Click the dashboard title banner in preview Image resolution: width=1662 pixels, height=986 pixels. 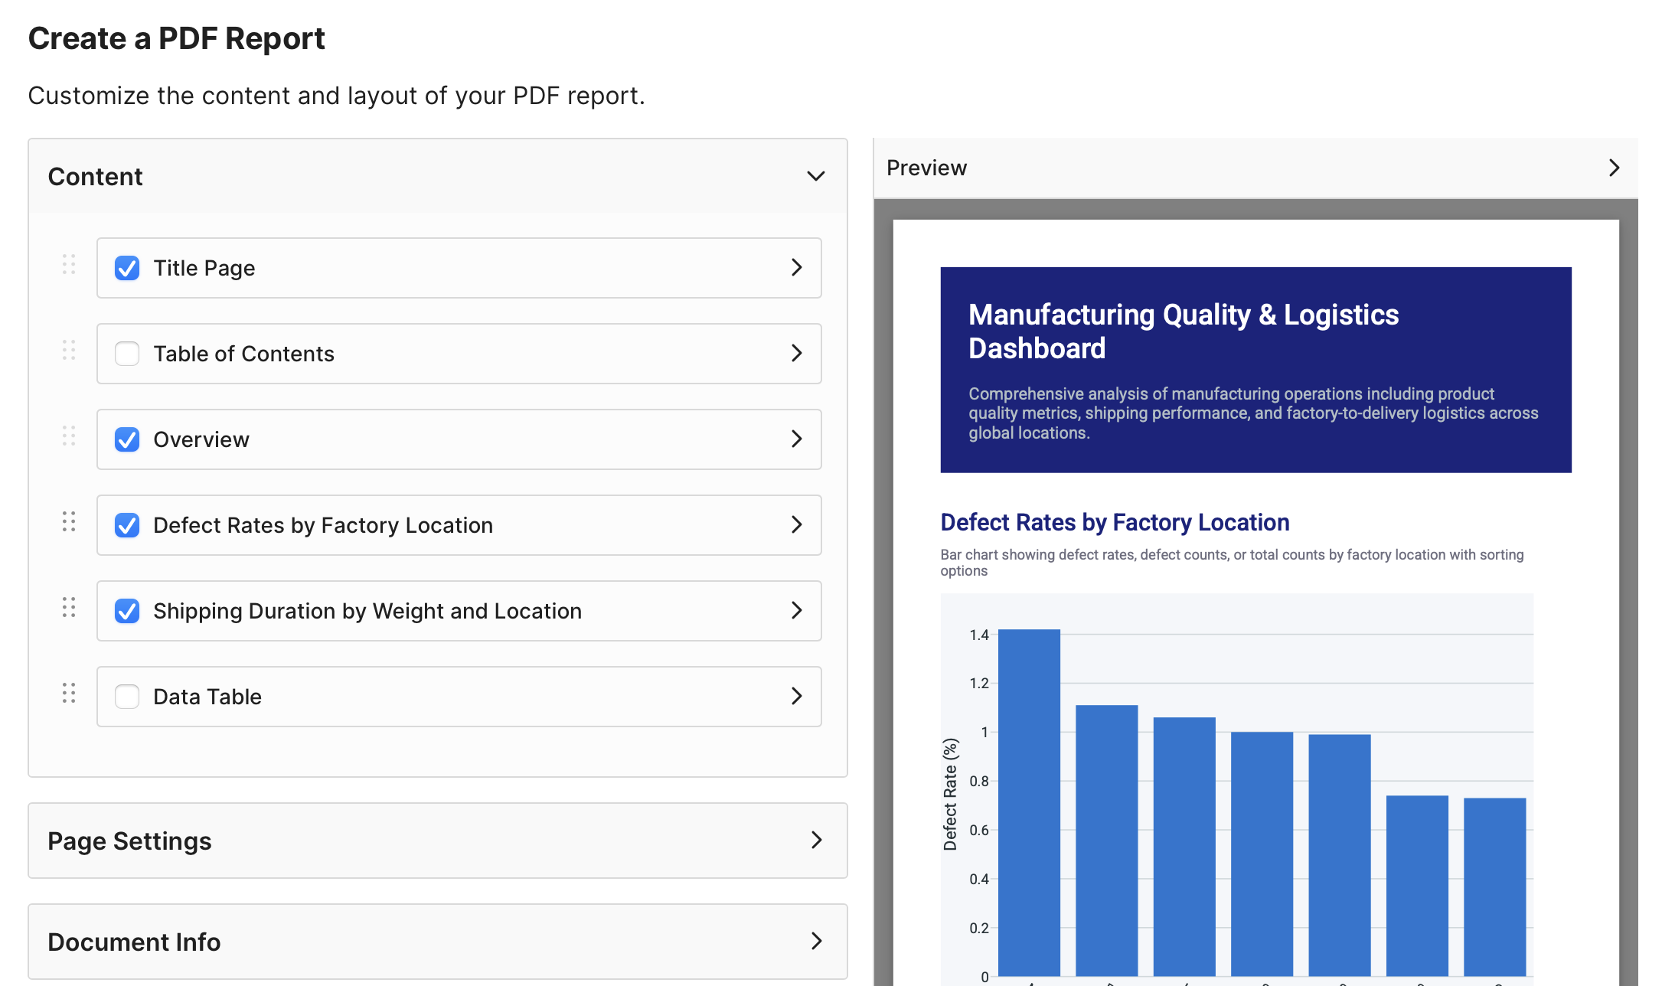click(x=1255, y=370)
